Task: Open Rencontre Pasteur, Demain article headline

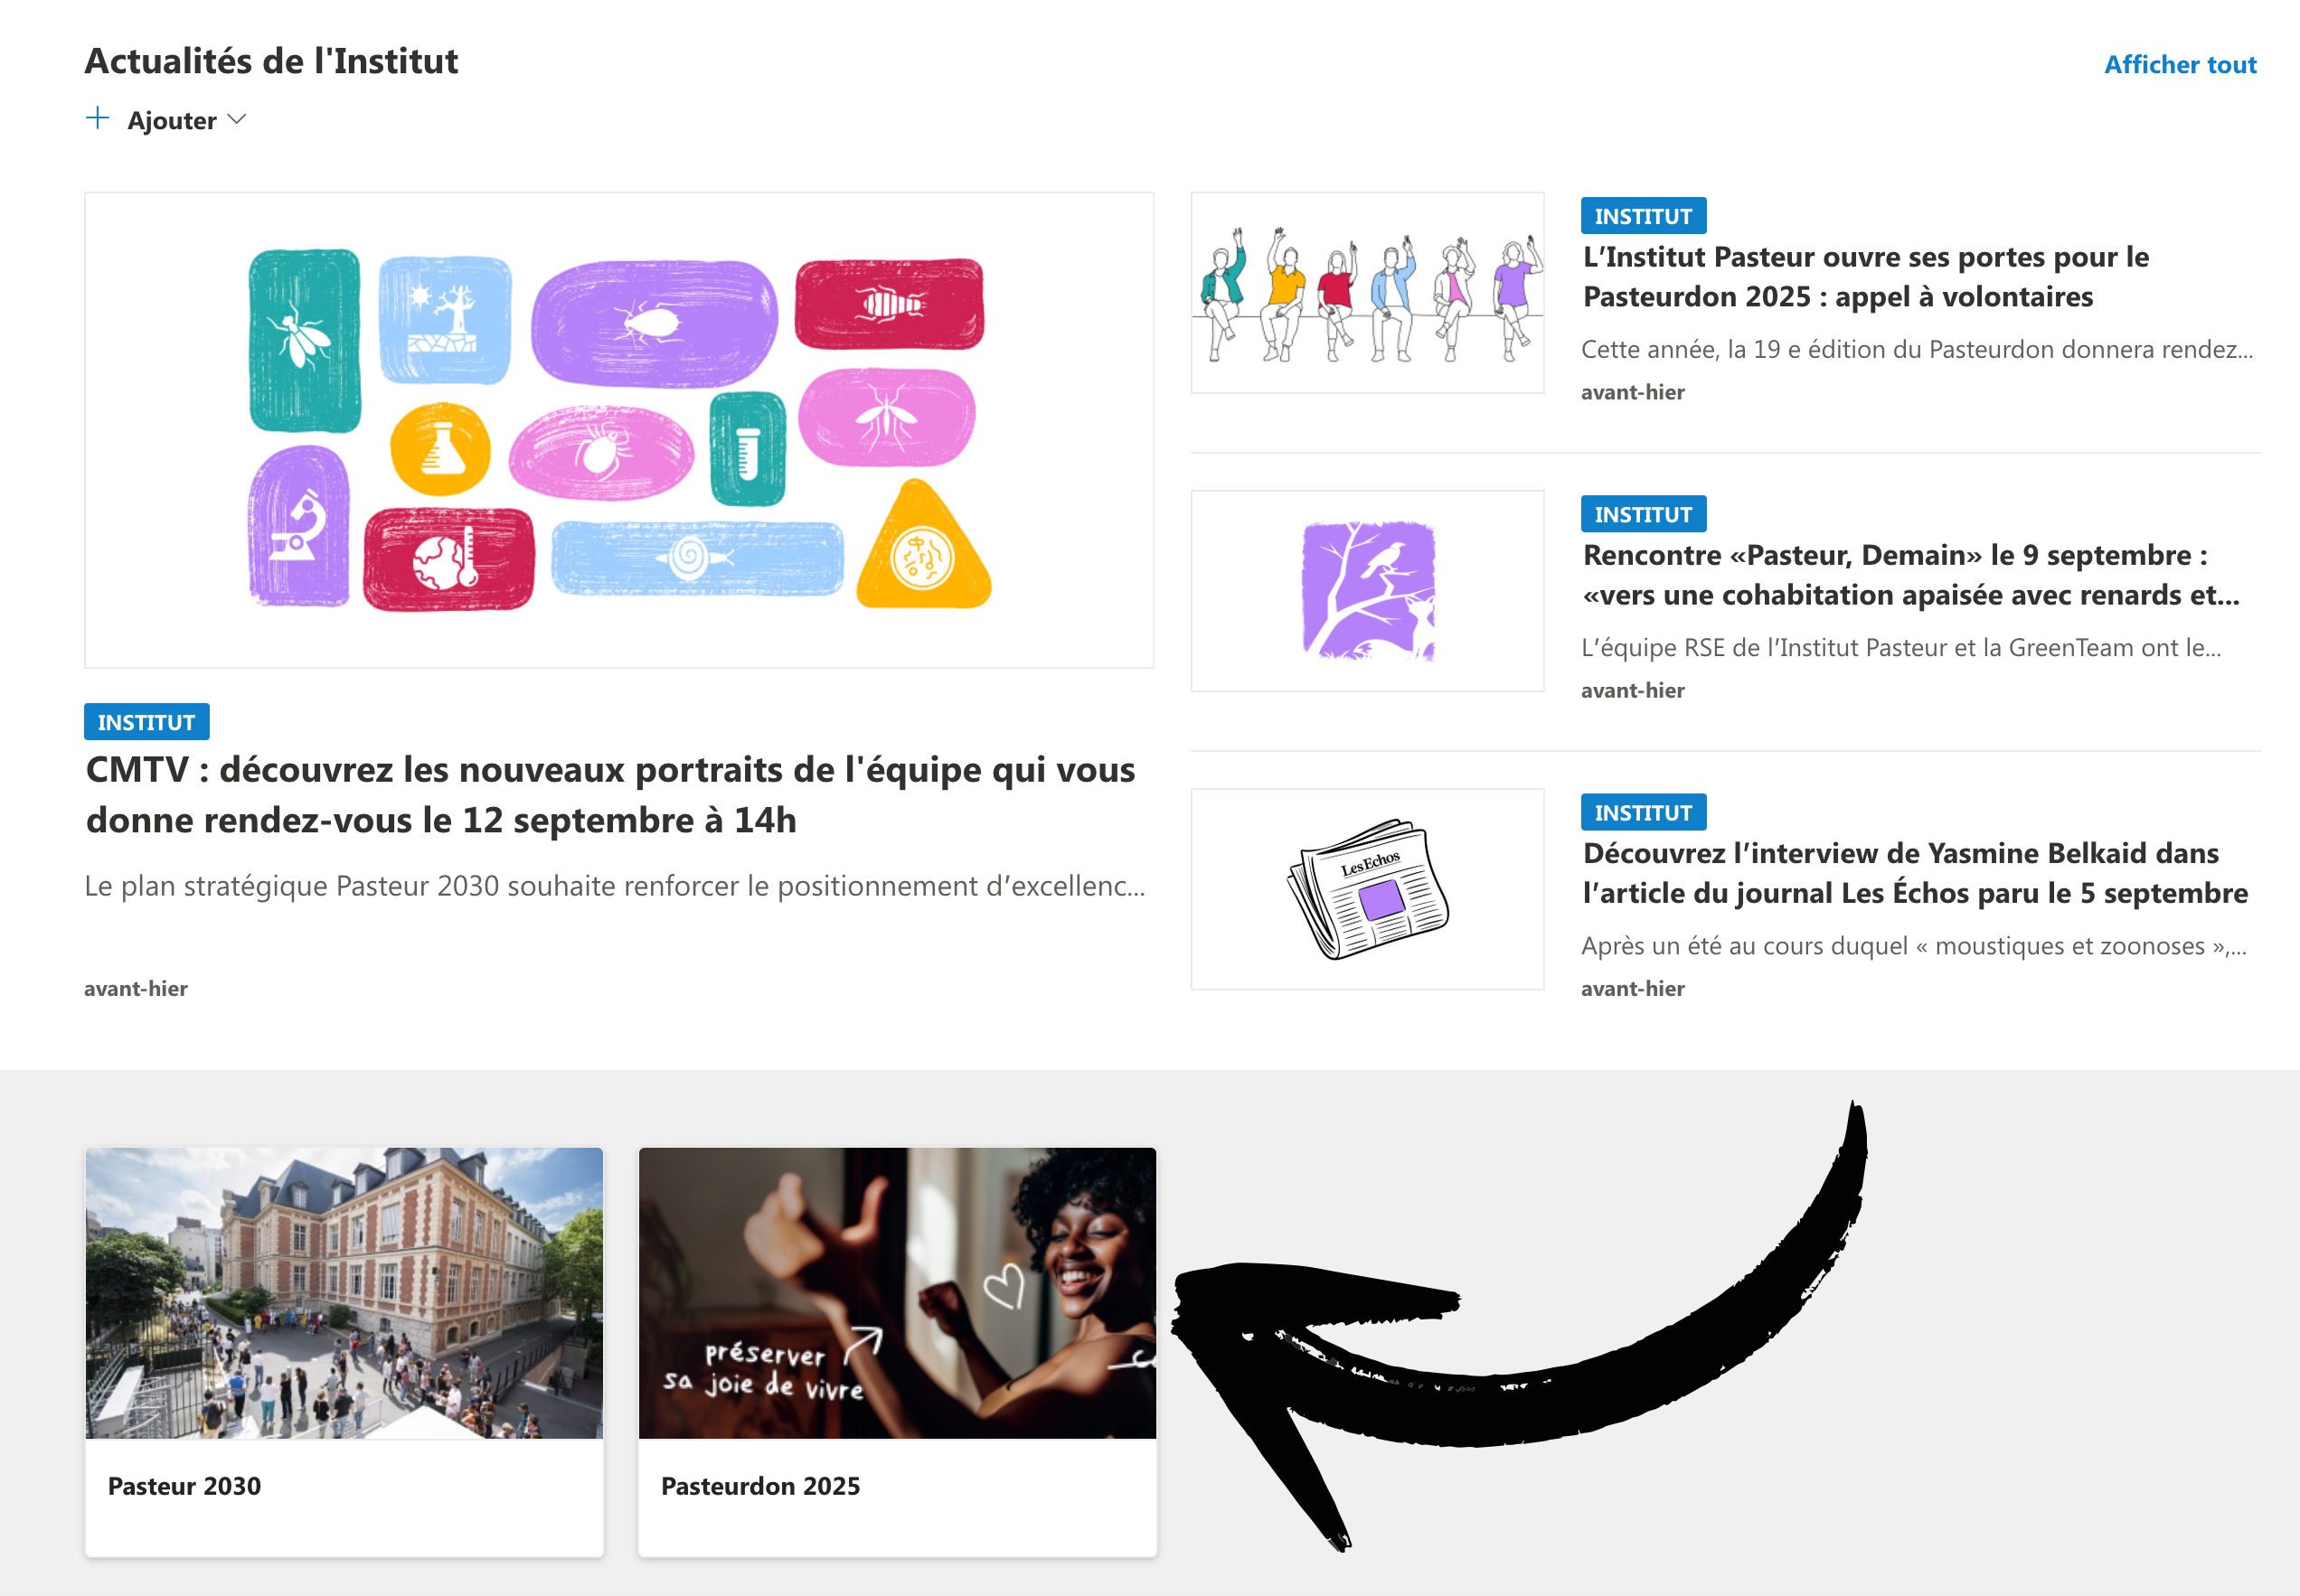Action: [1909, 575]
